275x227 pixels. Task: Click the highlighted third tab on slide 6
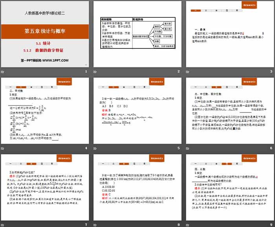point(216,87)
